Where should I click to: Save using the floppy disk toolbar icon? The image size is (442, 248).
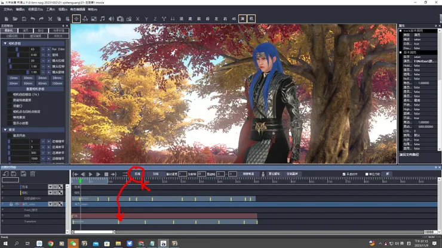pos(24,19)
